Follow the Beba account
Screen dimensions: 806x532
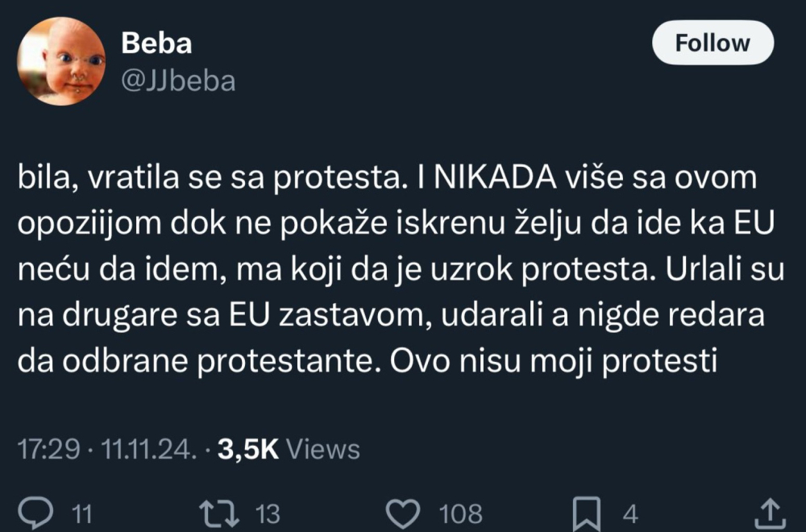712,43
